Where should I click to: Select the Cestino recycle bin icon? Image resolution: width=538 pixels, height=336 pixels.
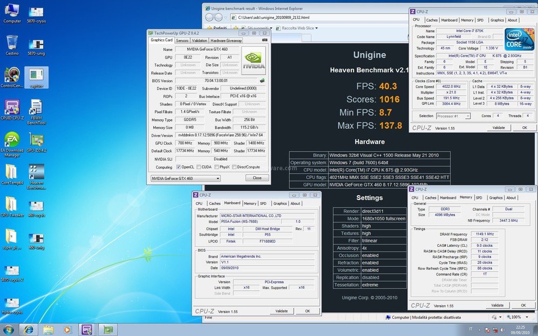[12, 45]
